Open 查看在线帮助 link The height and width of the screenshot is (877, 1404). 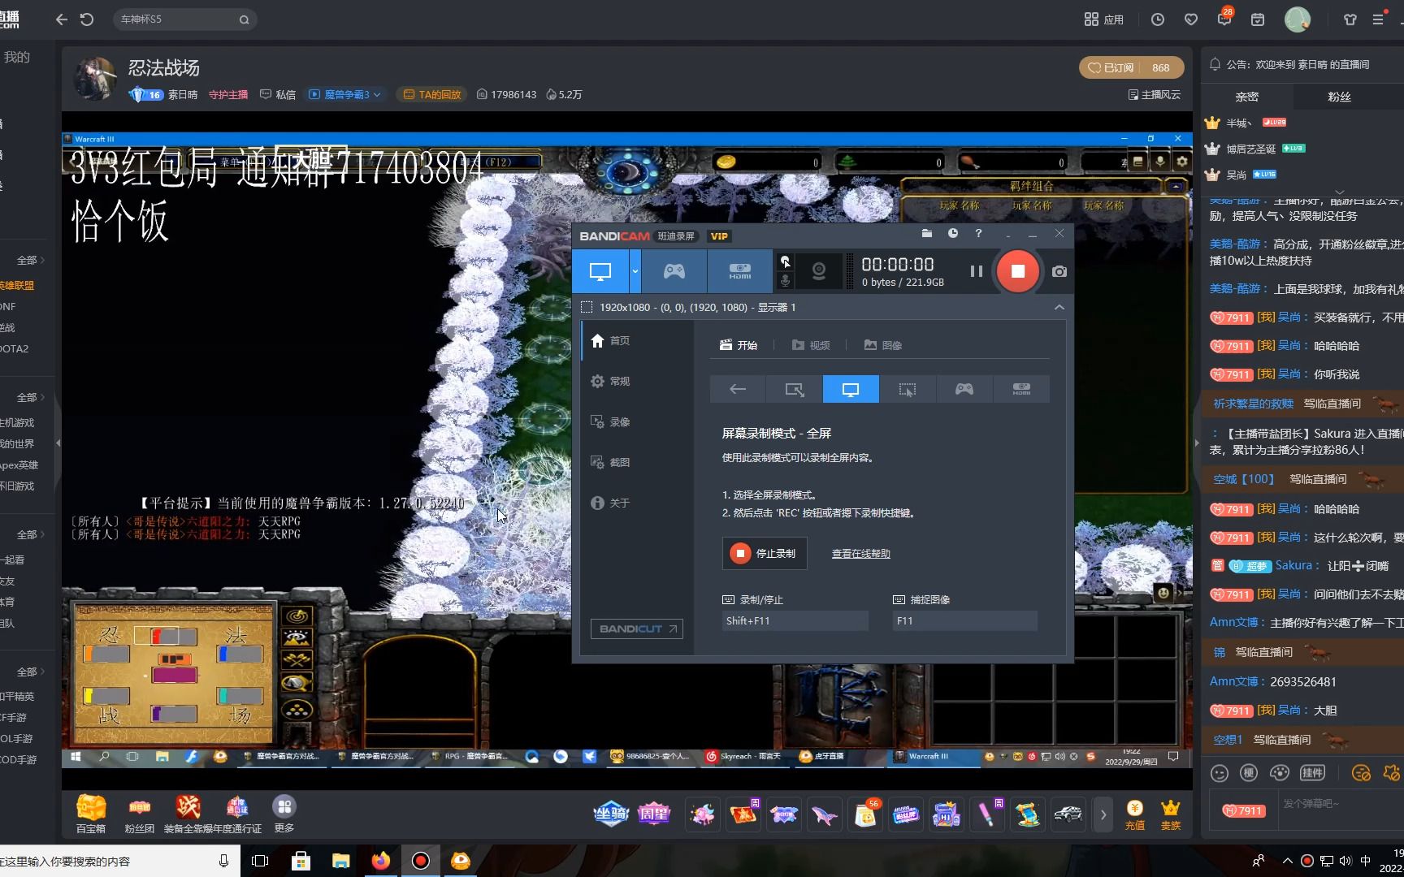861,554
